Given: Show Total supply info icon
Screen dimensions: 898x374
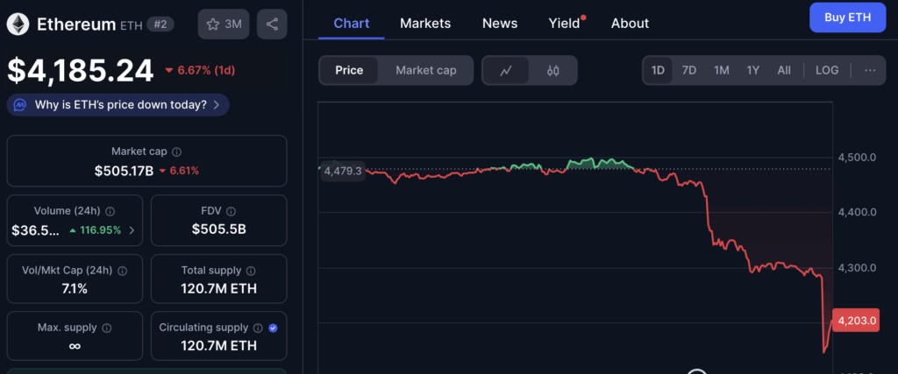Looking at the screenshot, I should click(251, 271).
